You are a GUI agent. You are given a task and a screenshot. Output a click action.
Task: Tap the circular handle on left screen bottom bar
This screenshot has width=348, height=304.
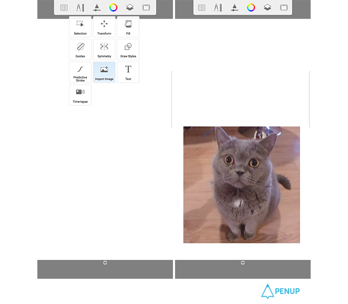coord(105,263)
